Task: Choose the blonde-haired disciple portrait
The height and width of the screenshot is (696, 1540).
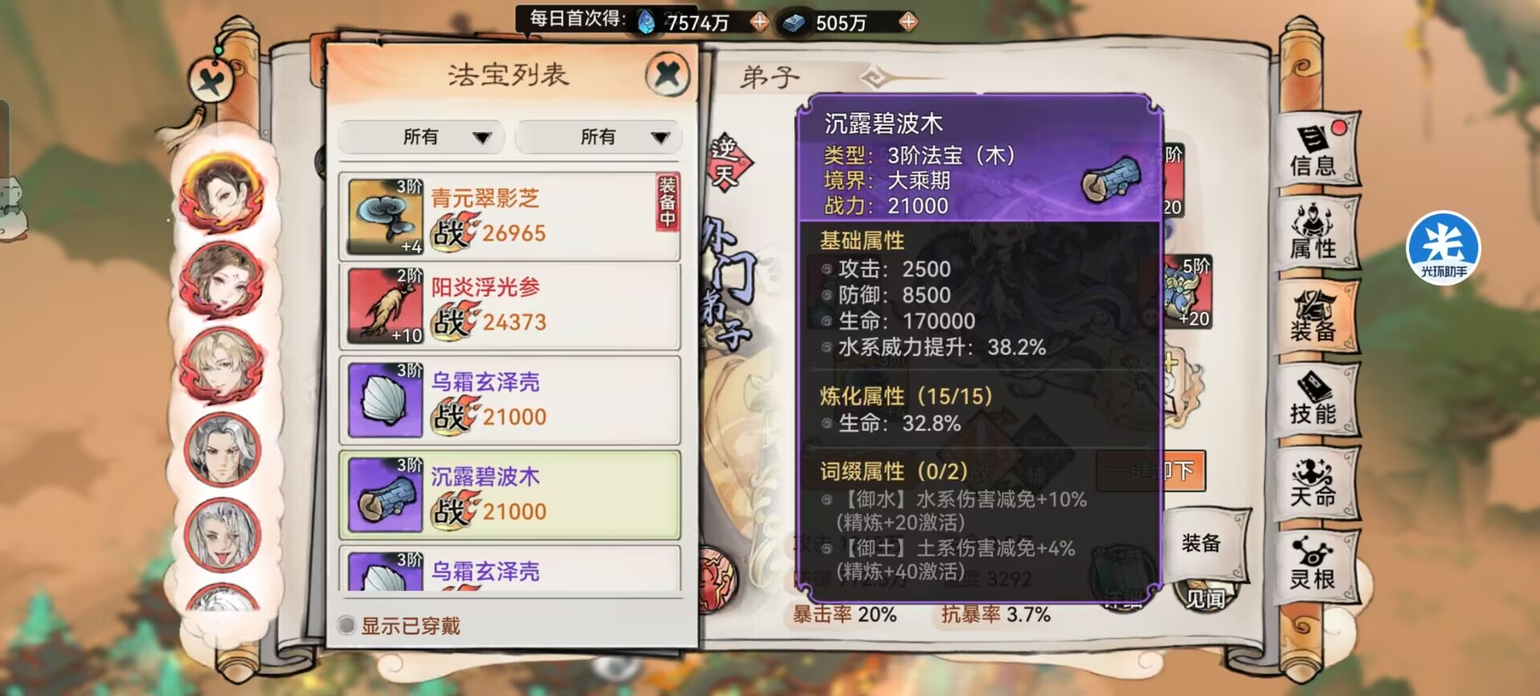Action: [x=222, y=365]
